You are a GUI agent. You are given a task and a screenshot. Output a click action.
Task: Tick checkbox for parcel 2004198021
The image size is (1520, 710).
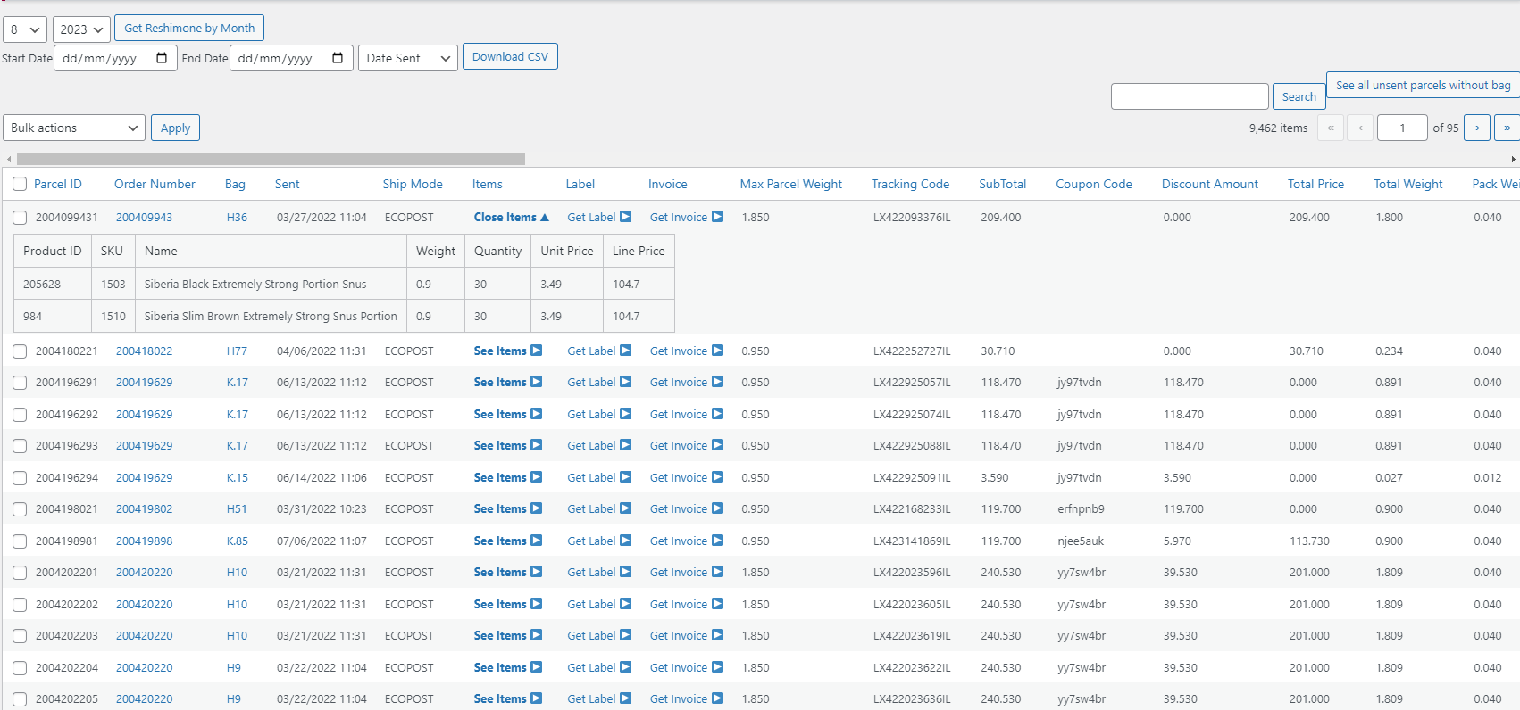point(20,509)
